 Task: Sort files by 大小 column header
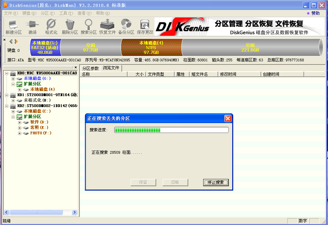(x=137, y=74)
